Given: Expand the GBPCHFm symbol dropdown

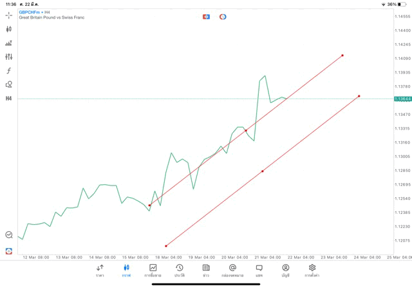Looking at the screenshot, I should coord(30,12).
